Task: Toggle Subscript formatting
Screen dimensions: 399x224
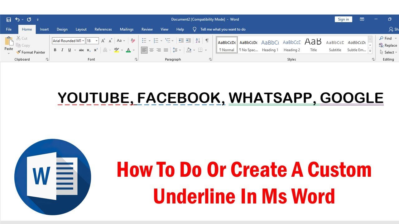Action: pos(89,50)
